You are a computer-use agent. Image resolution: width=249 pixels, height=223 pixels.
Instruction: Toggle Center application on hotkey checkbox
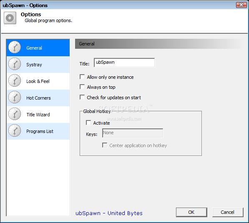click(x=105, y=145)
